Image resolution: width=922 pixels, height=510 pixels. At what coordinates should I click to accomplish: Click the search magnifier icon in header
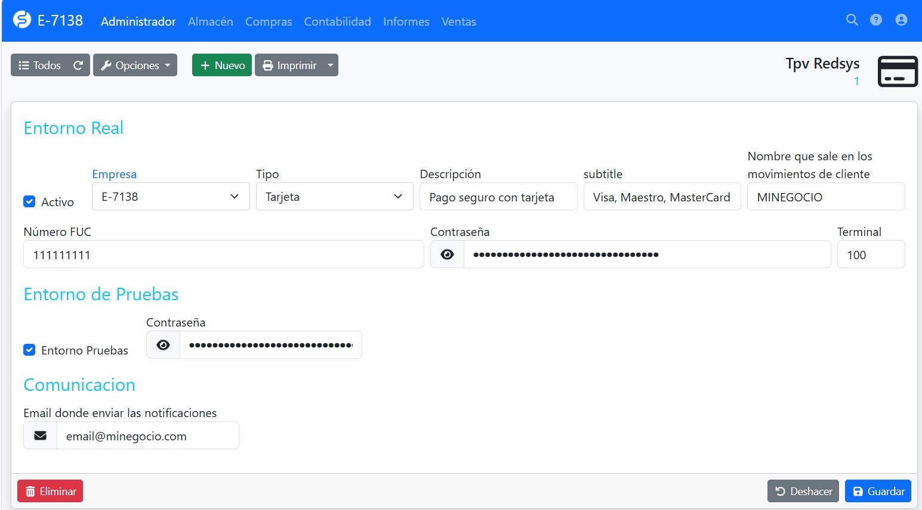[x=852, y=20]
